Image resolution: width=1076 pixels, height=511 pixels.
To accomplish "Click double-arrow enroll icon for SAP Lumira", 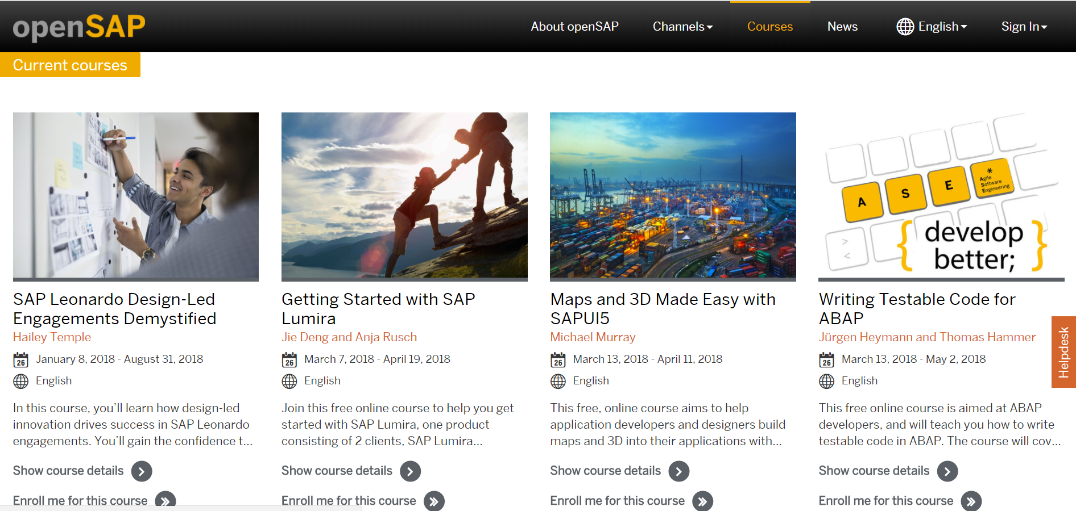I will click(434, 501).
